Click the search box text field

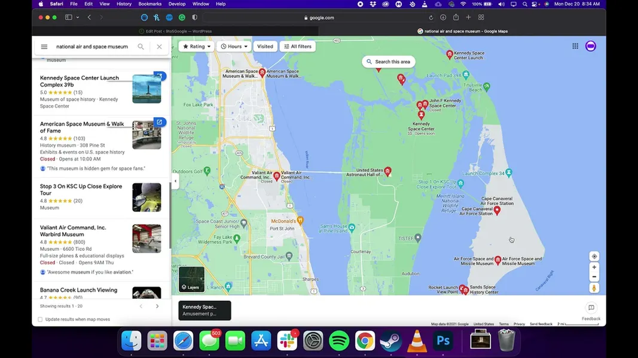(92, 47)
